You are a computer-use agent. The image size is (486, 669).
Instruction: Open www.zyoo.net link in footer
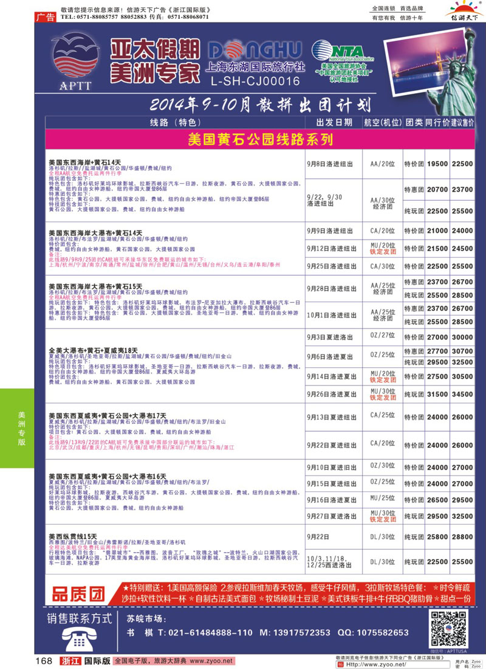pyautogui.click(x=211, y=661)
